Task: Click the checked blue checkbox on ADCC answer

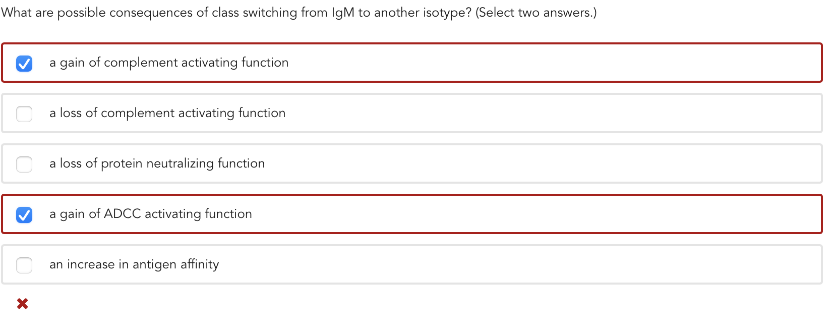Action: click(x=24, y=214)
